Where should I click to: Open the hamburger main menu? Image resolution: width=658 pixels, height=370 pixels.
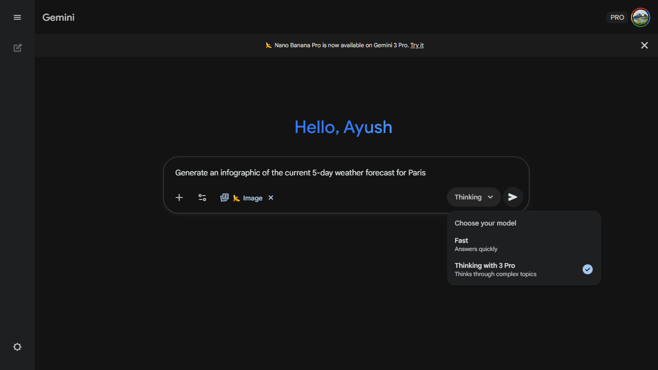(17, 17)
